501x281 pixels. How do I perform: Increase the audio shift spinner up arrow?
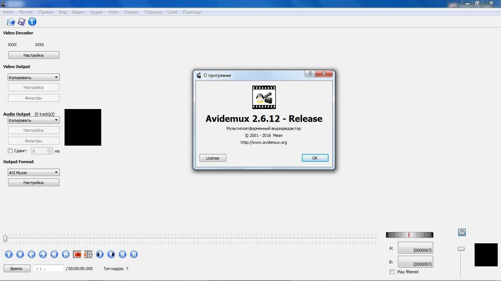pos(50,149)
